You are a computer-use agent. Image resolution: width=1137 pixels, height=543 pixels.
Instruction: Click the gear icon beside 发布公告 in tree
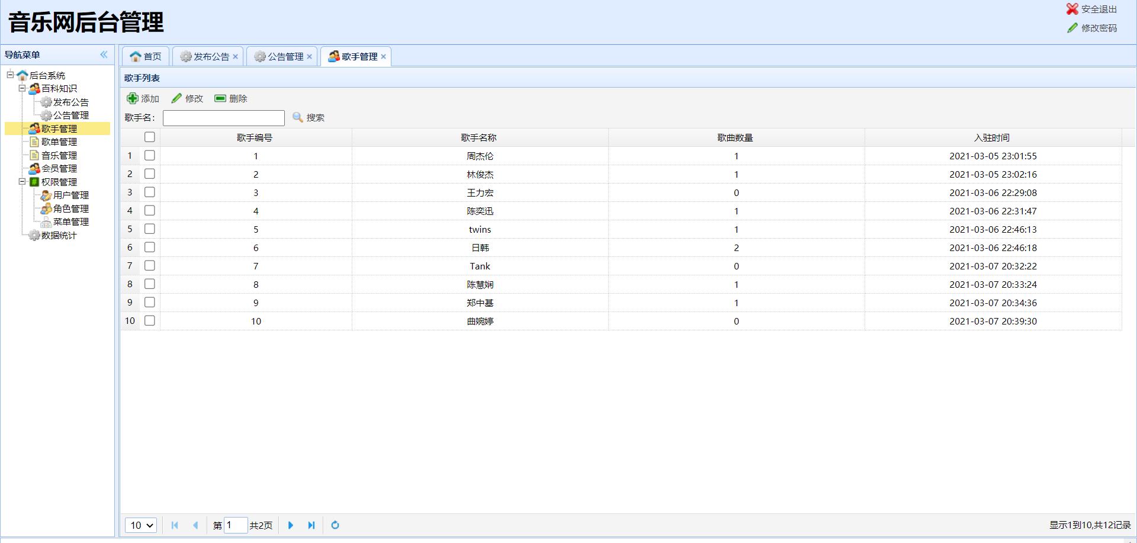46,102
